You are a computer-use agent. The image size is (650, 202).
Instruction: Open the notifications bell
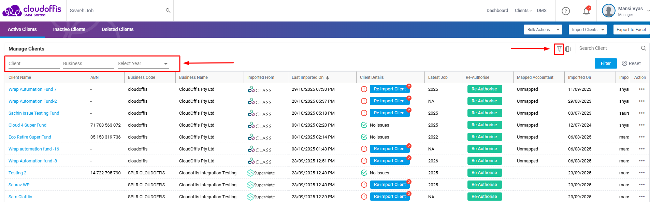click(586, 11)
